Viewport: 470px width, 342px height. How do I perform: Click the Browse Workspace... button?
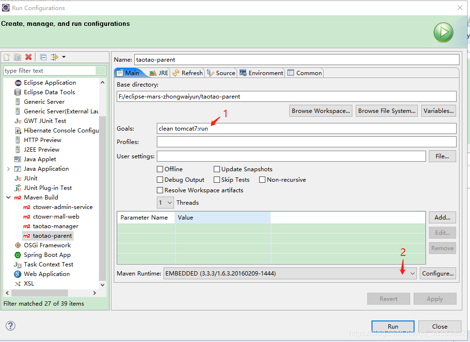coord(321,111)
